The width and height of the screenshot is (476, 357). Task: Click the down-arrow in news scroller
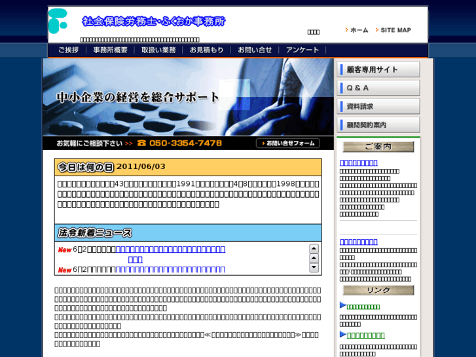pyautogui.click(x=314, y=268)
